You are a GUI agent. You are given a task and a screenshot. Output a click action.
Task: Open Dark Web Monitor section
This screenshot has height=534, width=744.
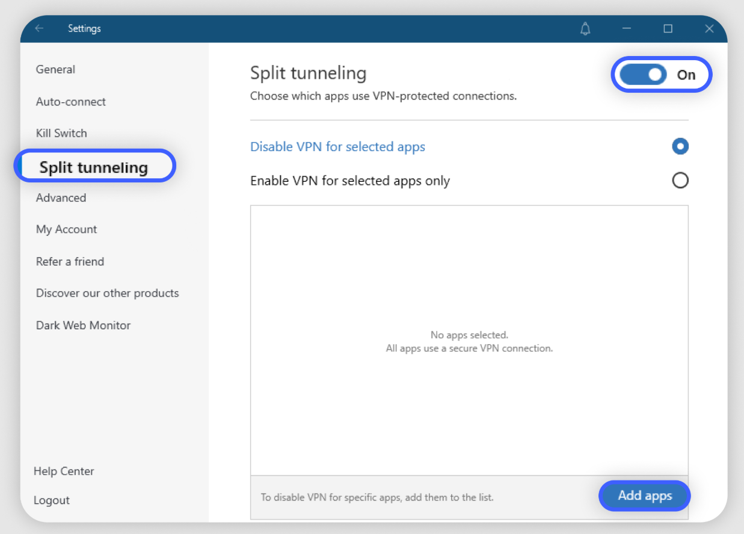coord(83,325)
